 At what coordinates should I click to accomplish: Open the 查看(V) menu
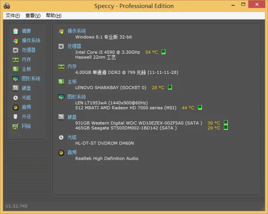(33, 16)
